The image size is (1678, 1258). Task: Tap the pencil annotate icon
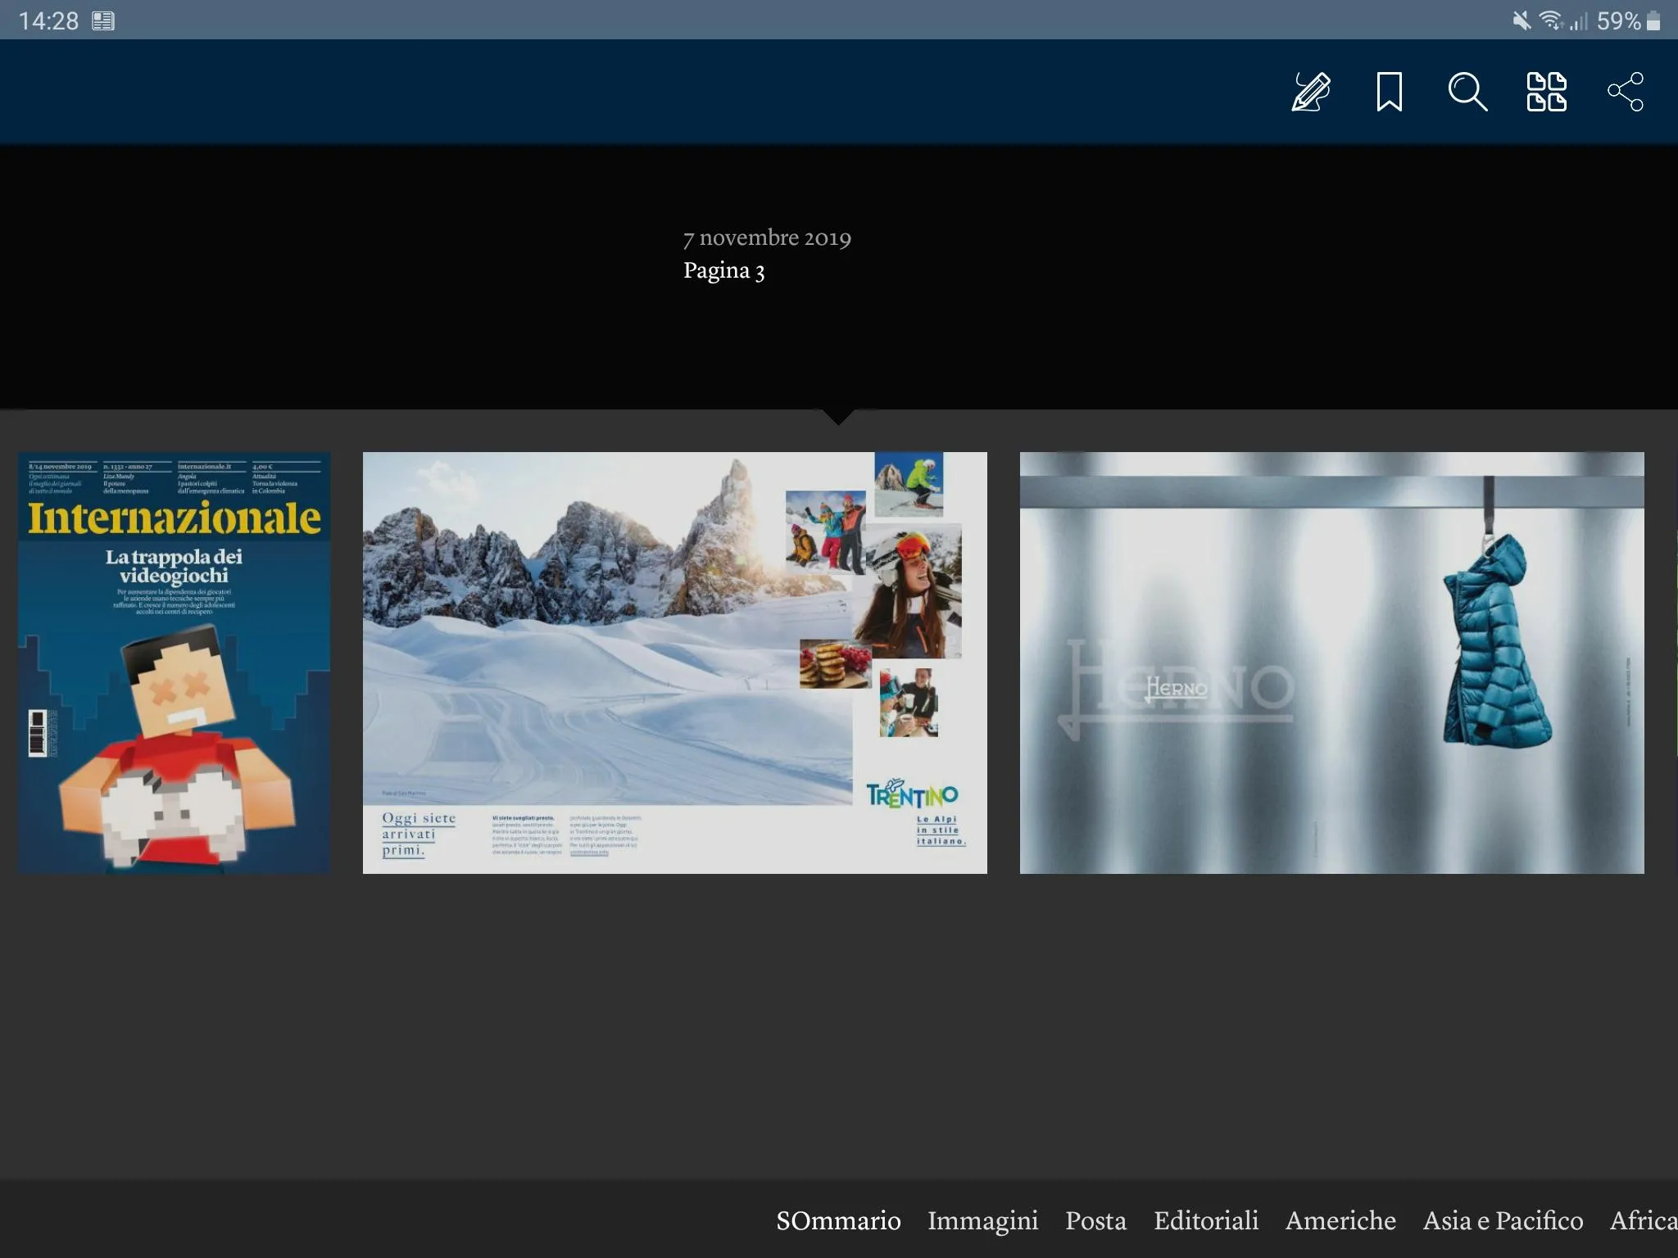click(x=1311, y=92)
